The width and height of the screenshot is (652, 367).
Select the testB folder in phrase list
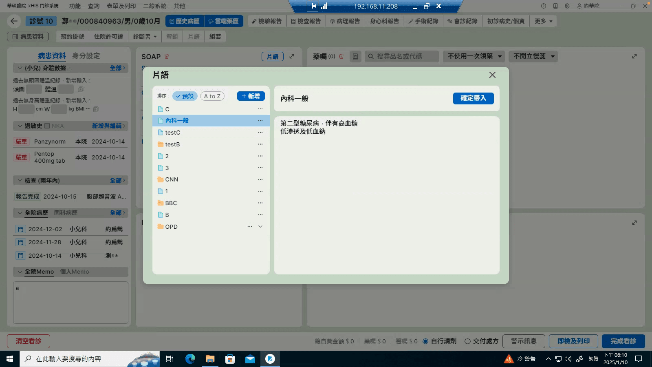tap(211, 144)
